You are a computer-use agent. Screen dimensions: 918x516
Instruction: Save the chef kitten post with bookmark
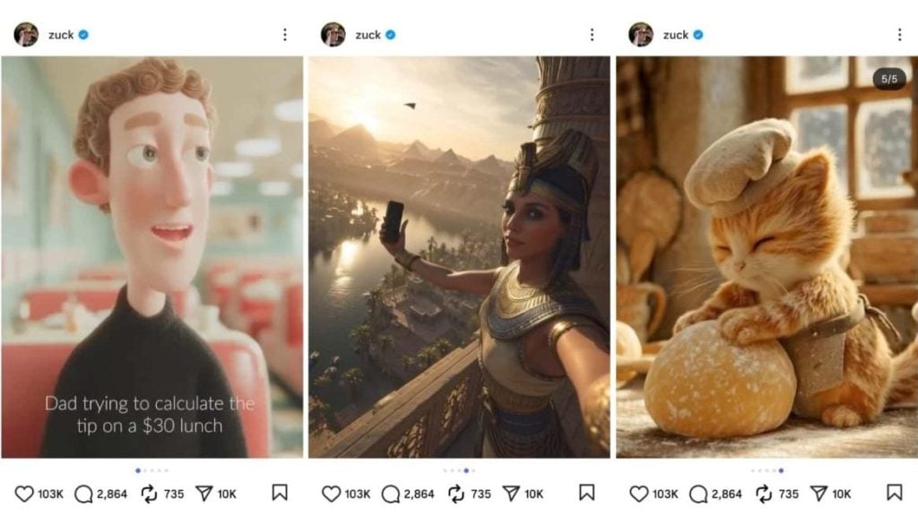point(894,493)
